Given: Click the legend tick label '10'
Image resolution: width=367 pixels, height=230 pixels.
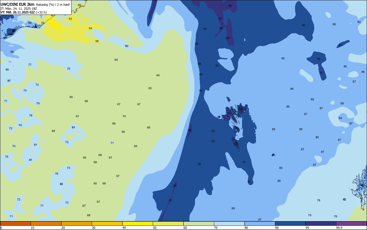Looking at the screenshot, I should pos(32,228).
